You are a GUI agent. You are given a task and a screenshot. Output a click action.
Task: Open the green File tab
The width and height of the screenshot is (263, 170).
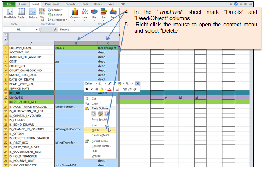[9, 4]
